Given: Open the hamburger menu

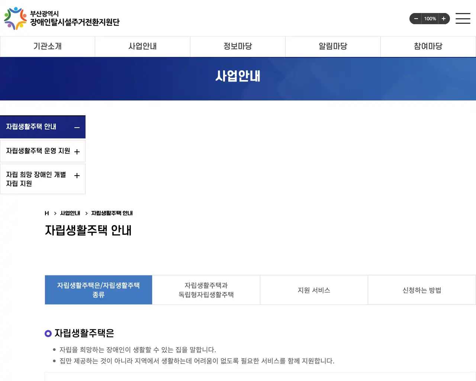Looking at the screenshot, I should [x=463, y=18].
